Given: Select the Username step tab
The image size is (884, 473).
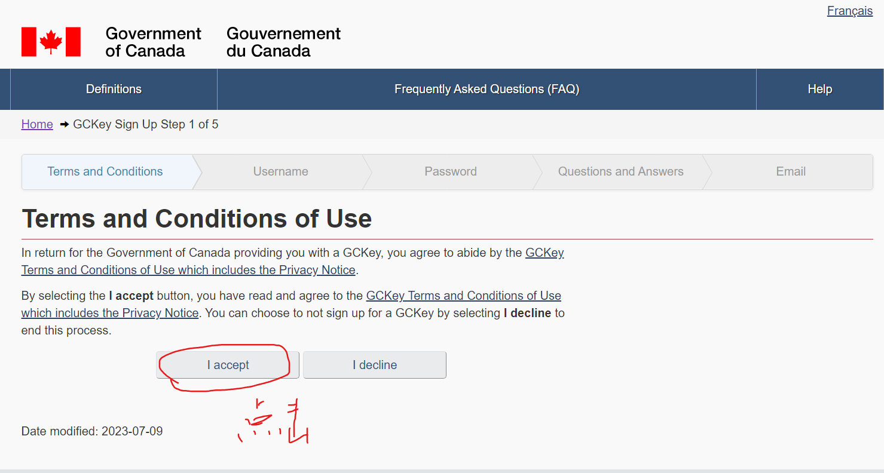Looking at the screenshot, I should tap(280, 171).
